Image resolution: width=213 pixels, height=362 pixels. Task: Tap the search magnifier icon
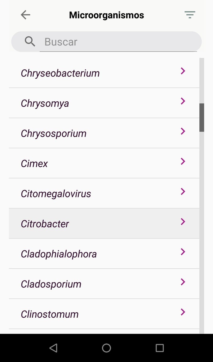(30, 42)
